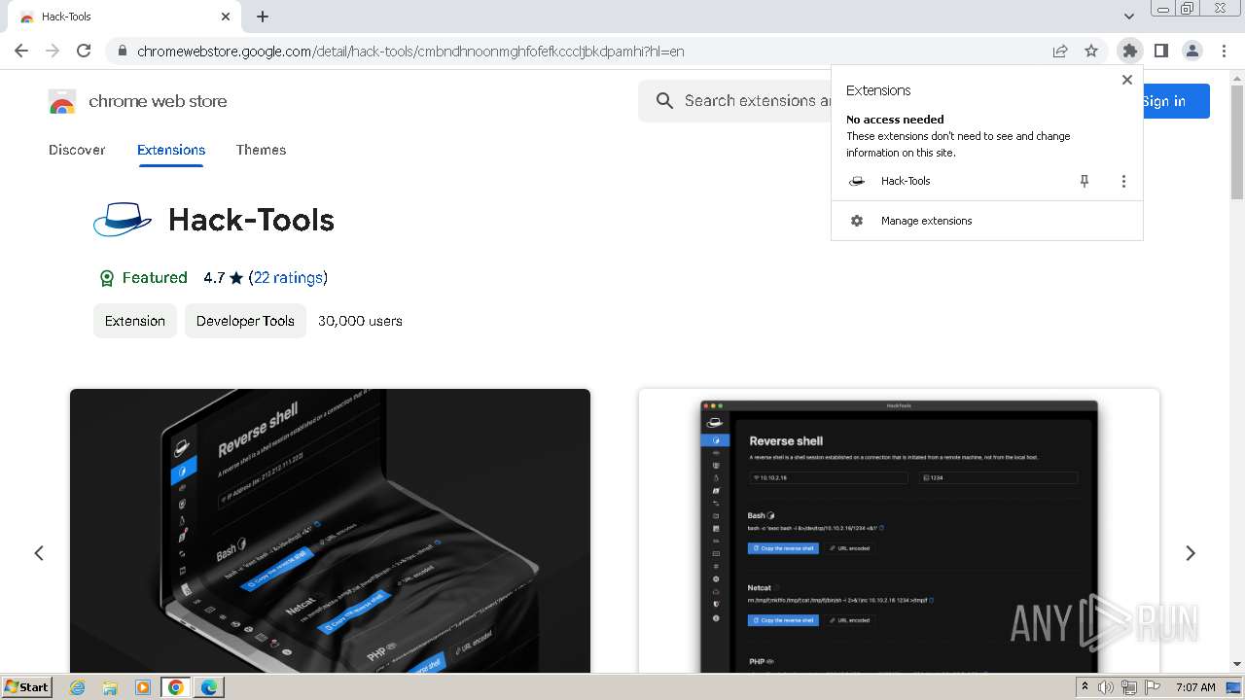Click the 4.7 star rating
Image resolution: width=1245 pixels, height=700 pixels.
[223, 278]
